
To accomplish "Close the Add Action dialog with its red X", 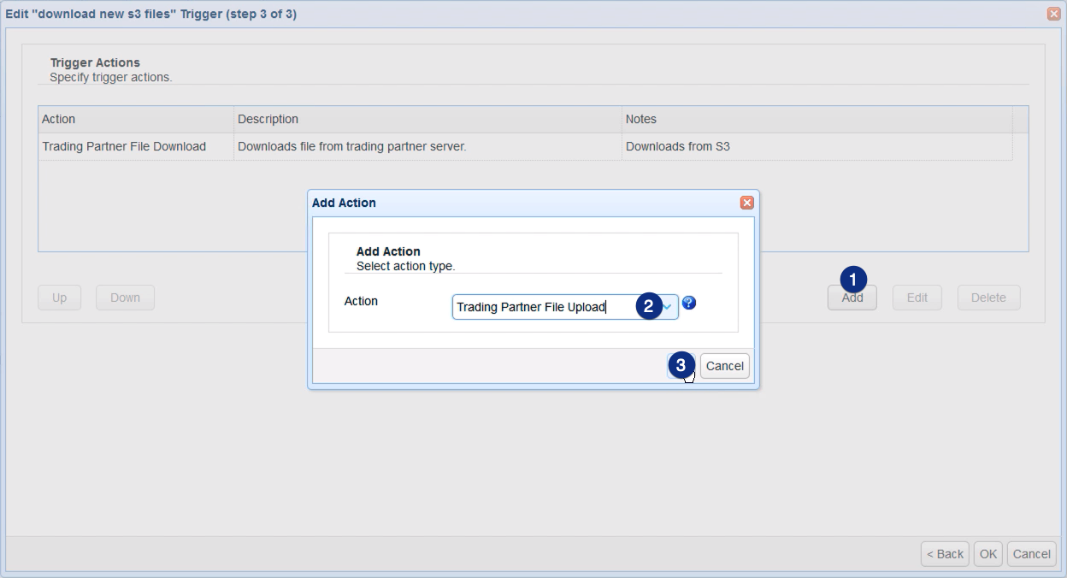I will (x=748, y=203).
